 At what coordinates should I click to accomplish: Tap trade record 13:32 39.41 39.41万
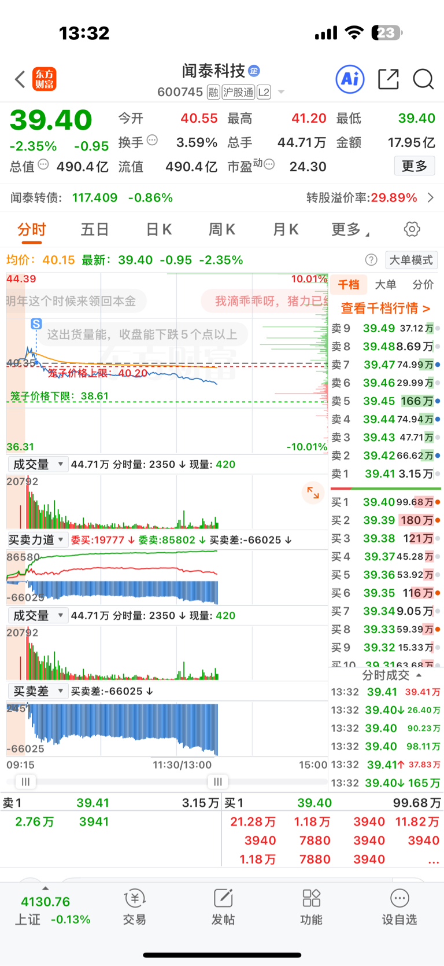pos(386,692)
